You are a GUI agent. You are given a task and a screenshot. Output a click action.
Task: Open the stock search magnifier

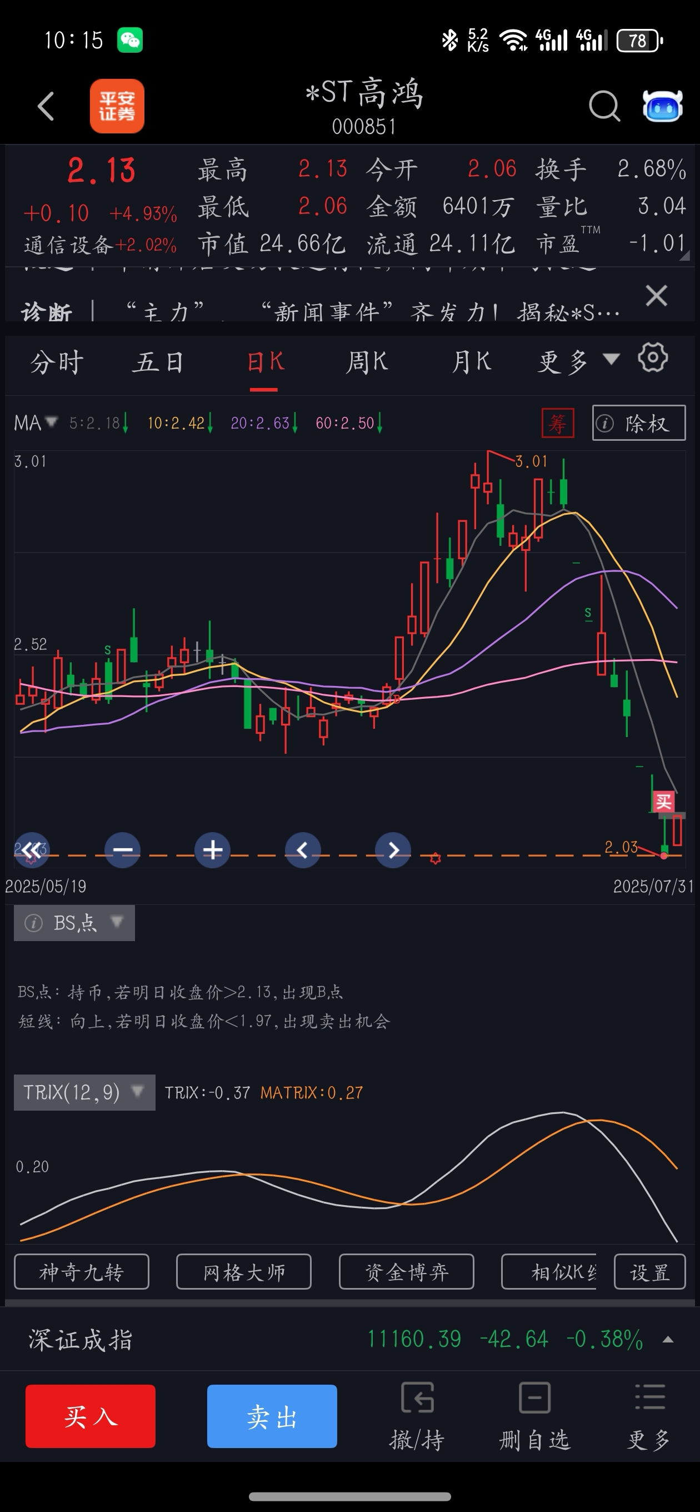(604, 106)
